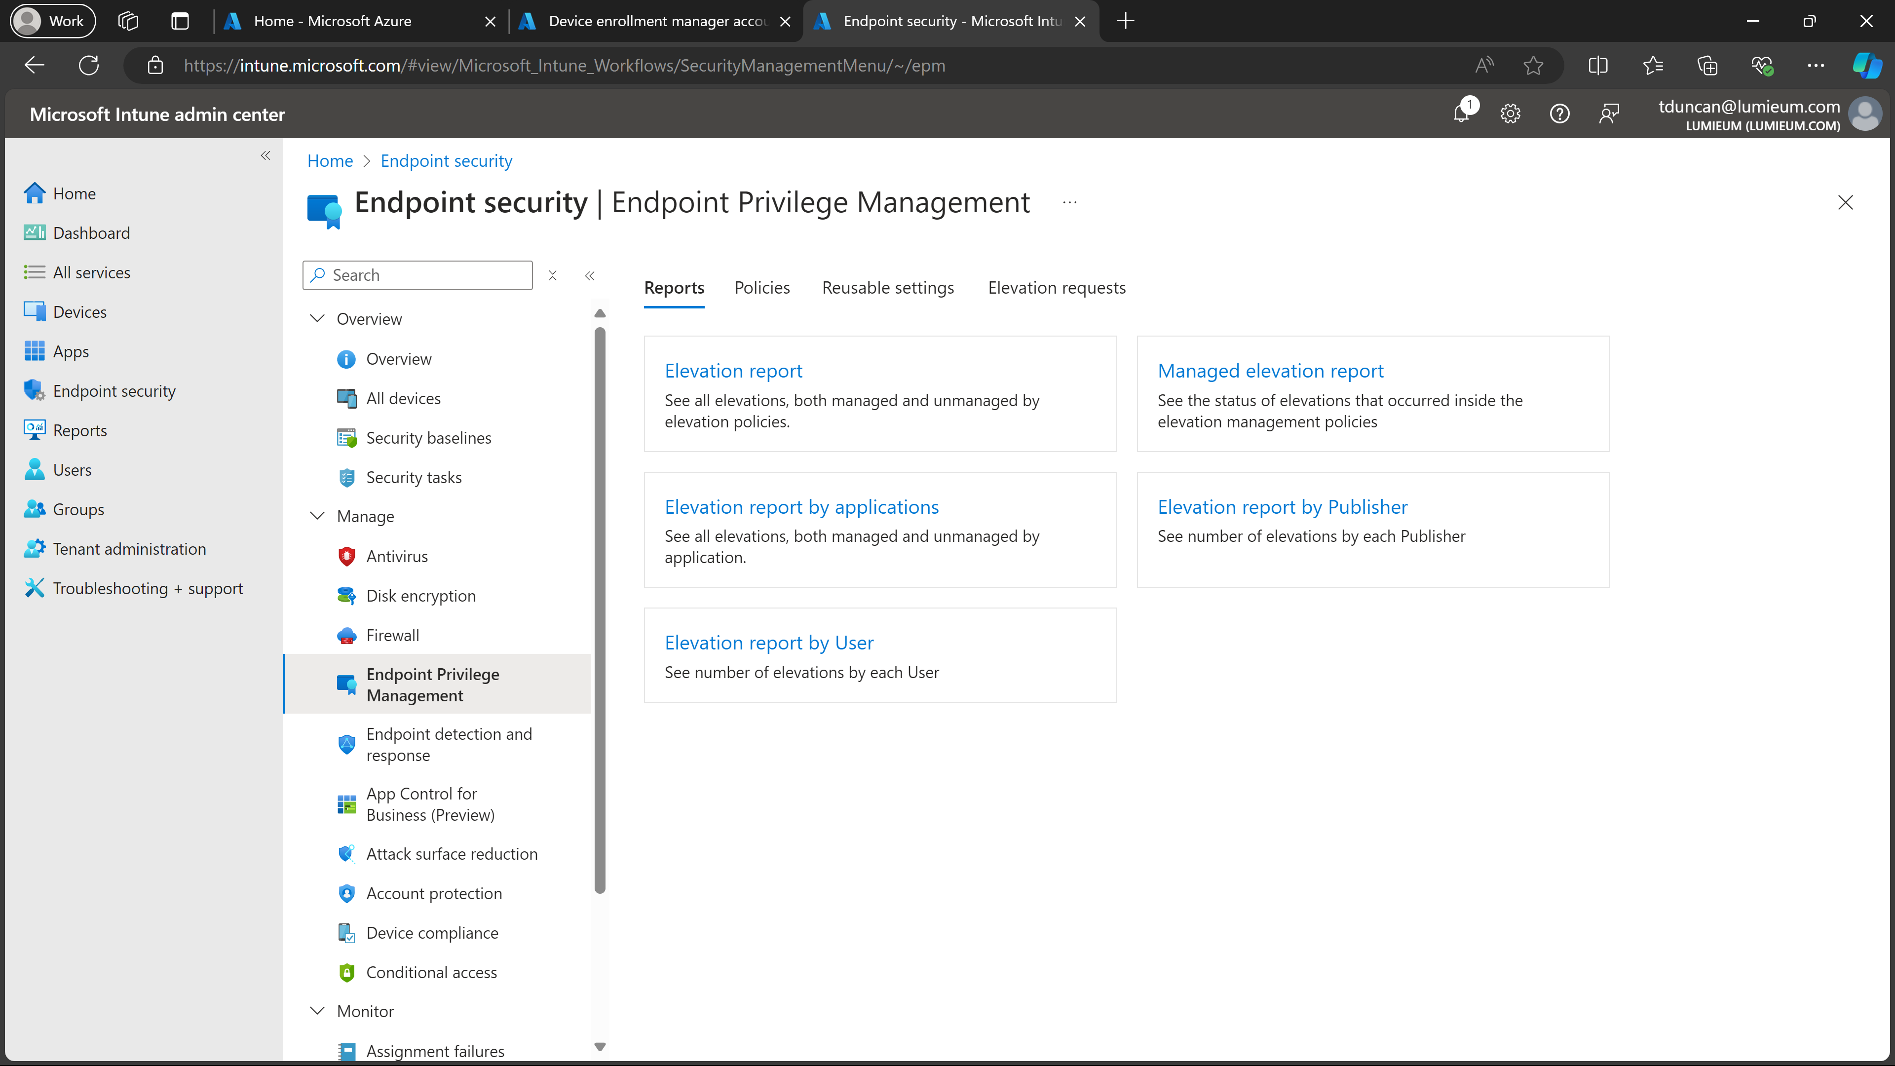Open the feedback icon in header
The image size is (1895, 1066).
tap(1609, 114)
